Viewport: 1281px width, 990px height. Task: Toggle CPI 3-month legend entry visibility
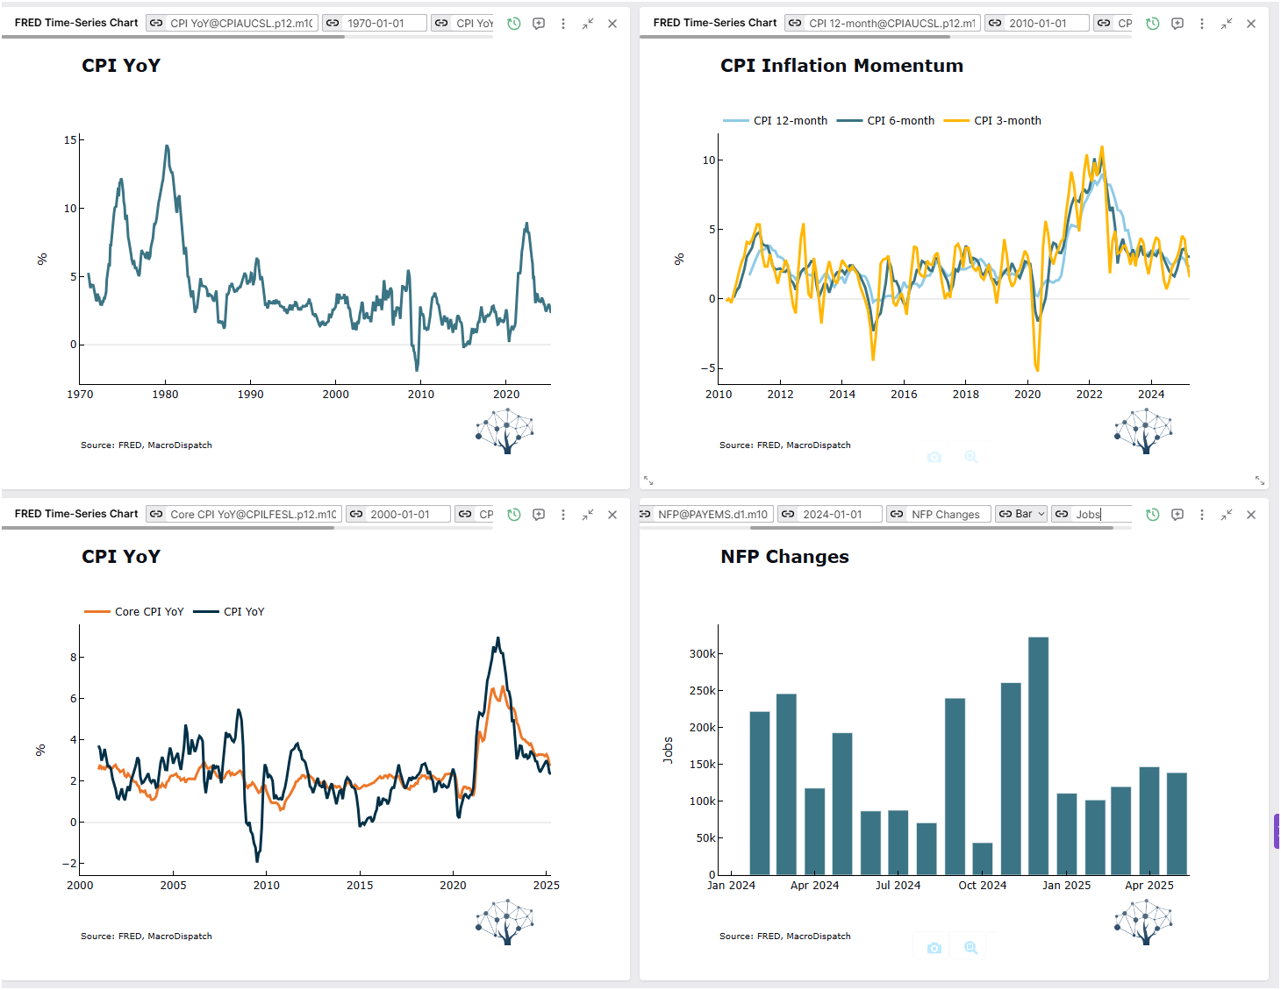click(1006, 121)
